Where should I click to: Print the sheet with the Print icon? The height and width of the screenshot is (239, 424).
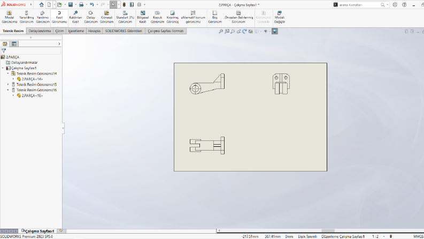tap(81, 5)
